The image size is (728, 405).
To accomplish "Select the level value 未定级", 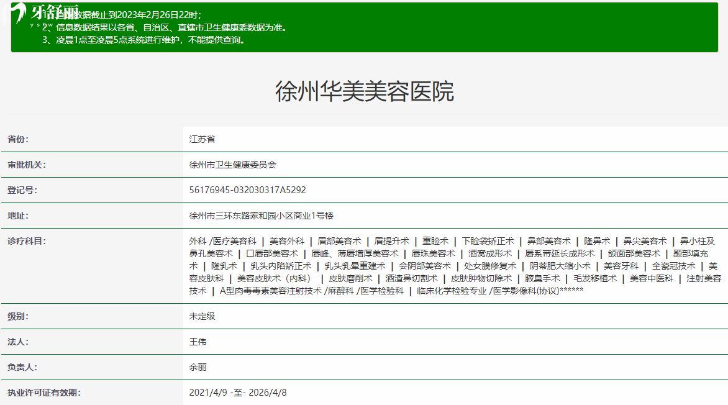I will click(202, 317).
